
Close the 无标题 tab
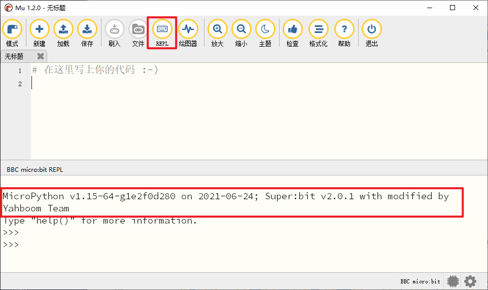pos(41,56)
